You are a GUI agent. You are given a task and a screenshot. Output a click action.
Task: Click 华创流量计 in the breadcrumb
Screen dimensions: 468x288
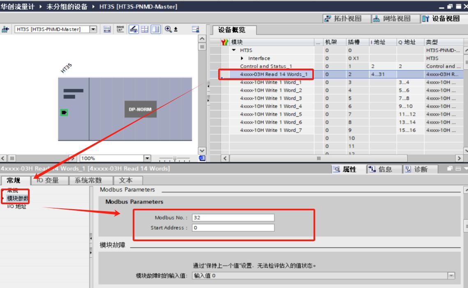[18, 7]
